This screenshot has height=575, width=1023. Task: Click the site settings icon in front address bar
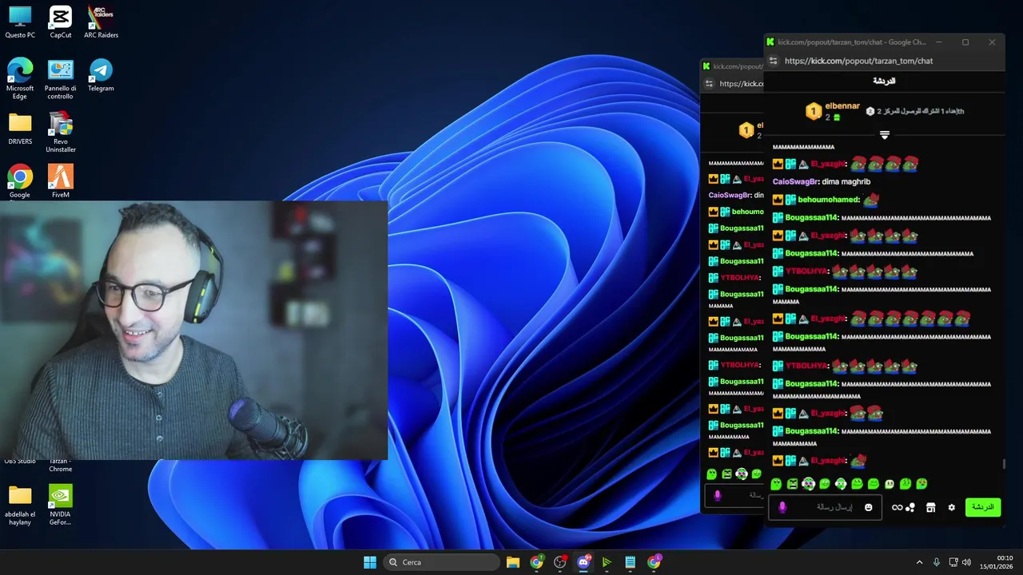773,61
